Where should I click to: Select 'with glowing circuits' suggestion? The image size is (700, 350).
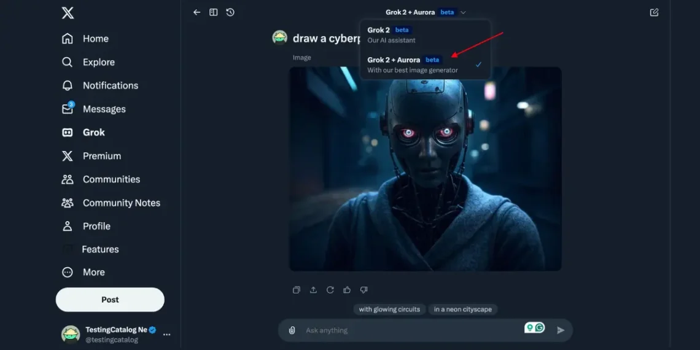[x=389, y=309]
